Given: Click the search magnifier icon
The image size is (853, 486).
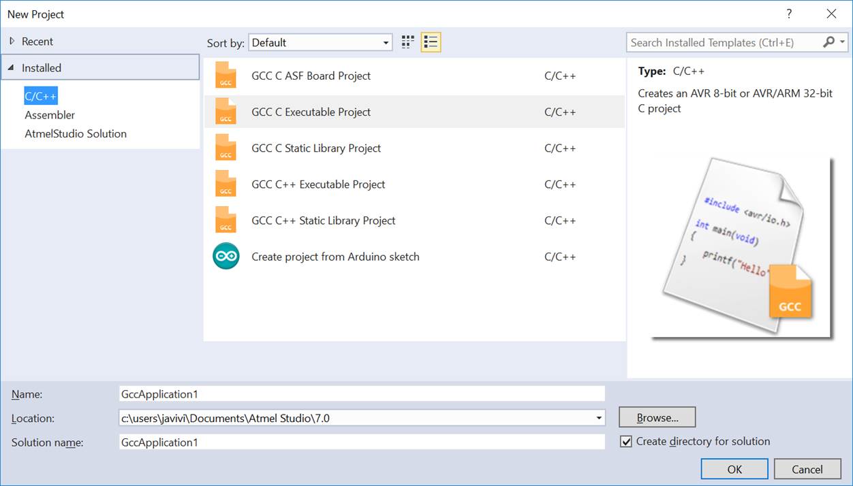Looking at the screenshot, I should click(828, 42).
